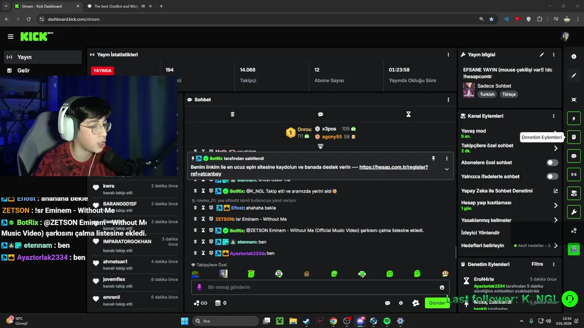The image size is (584, 328).
Task: Open Denetim Eylemleri panel three-dot menu
Action: point(553,264)
